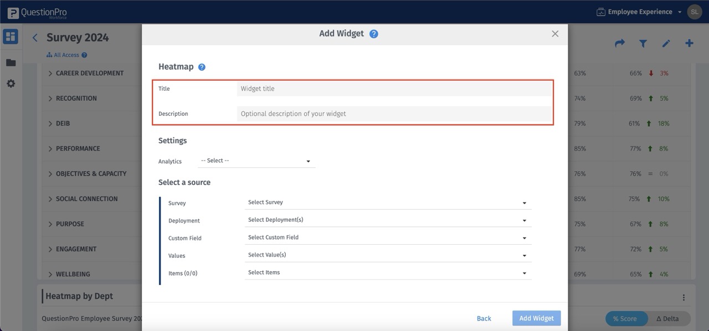Viewport: 709px width, 331px height.
Task: Click the Add Widget button
Action: coord(536,318)
